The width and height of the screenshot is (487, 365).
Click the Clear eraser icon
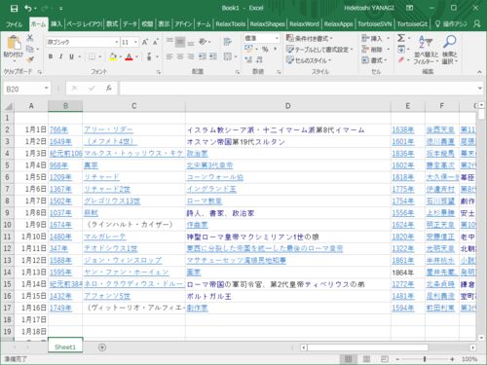(x=401, y=60)
